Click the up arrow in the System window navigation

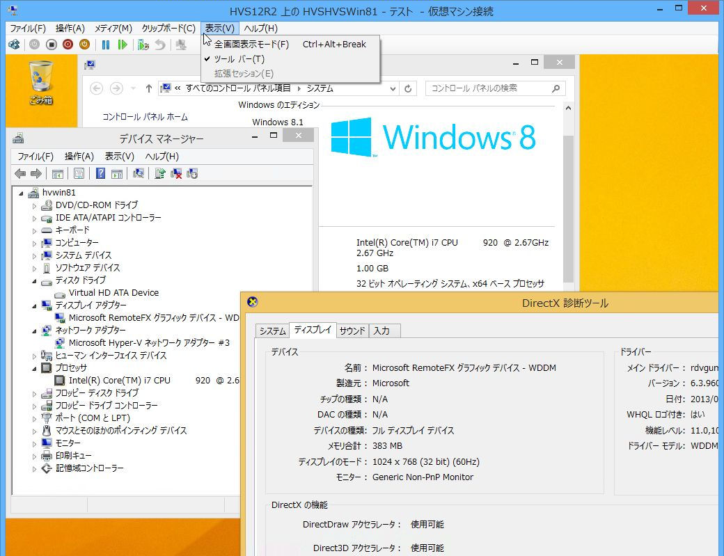point(149,88)
